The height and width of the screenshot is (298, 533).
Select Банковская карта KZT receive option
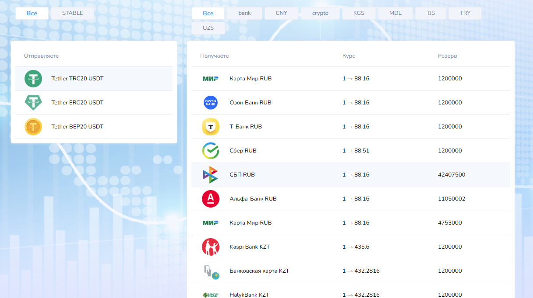point(351,271)
